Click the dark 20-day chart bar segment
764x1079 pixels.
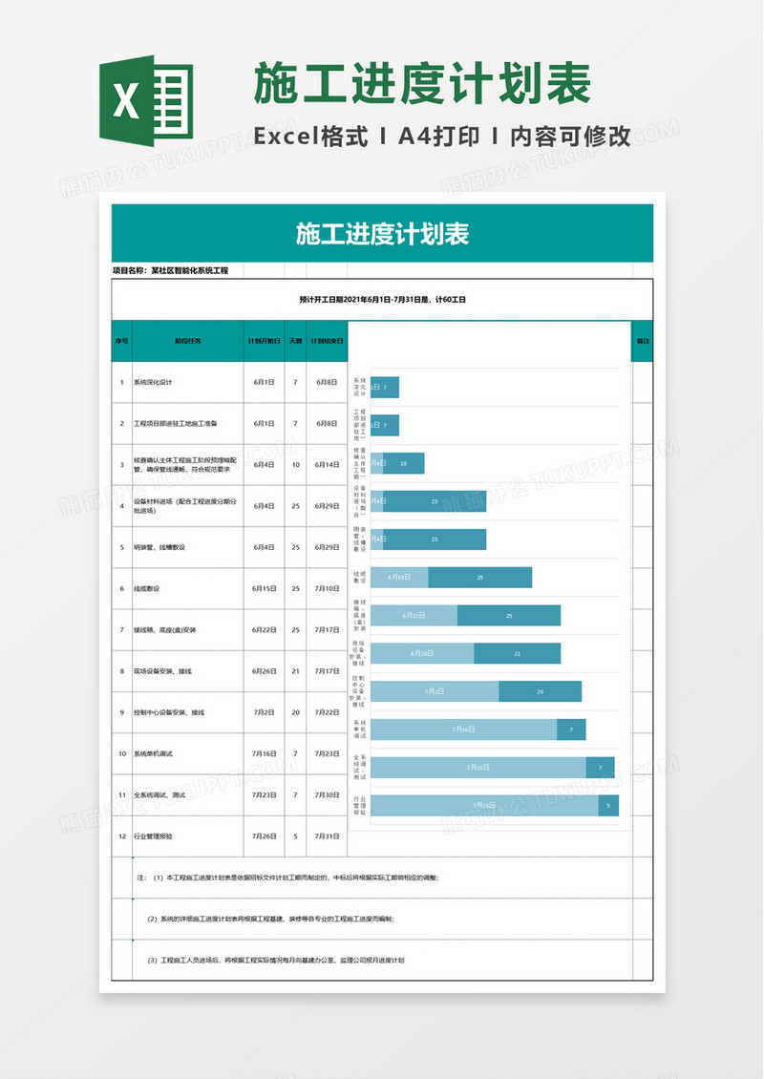(x=540, y=691)
